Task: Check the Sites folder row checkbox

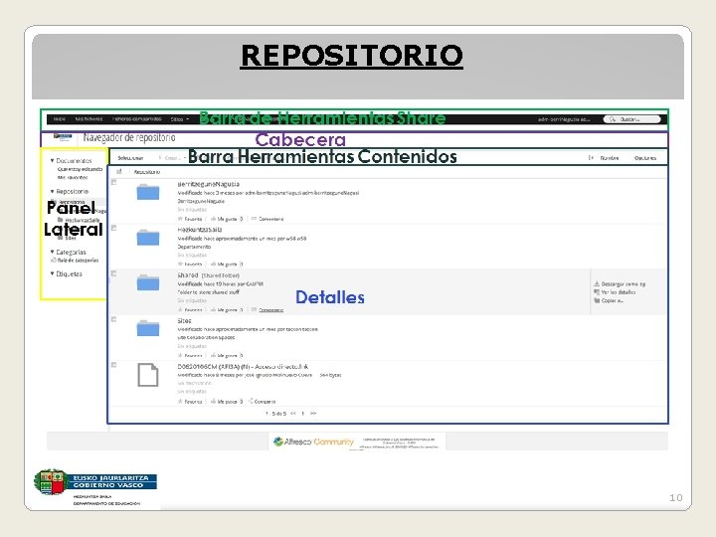Action: (113, 319)
